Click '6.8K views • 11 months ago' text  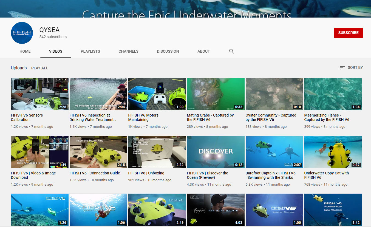coord(268,185)
